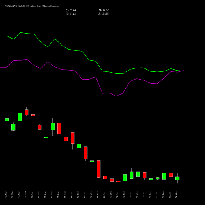
Task: Click the 17 Nov date label
Action: pyautogui.click(x=6, y=195)
